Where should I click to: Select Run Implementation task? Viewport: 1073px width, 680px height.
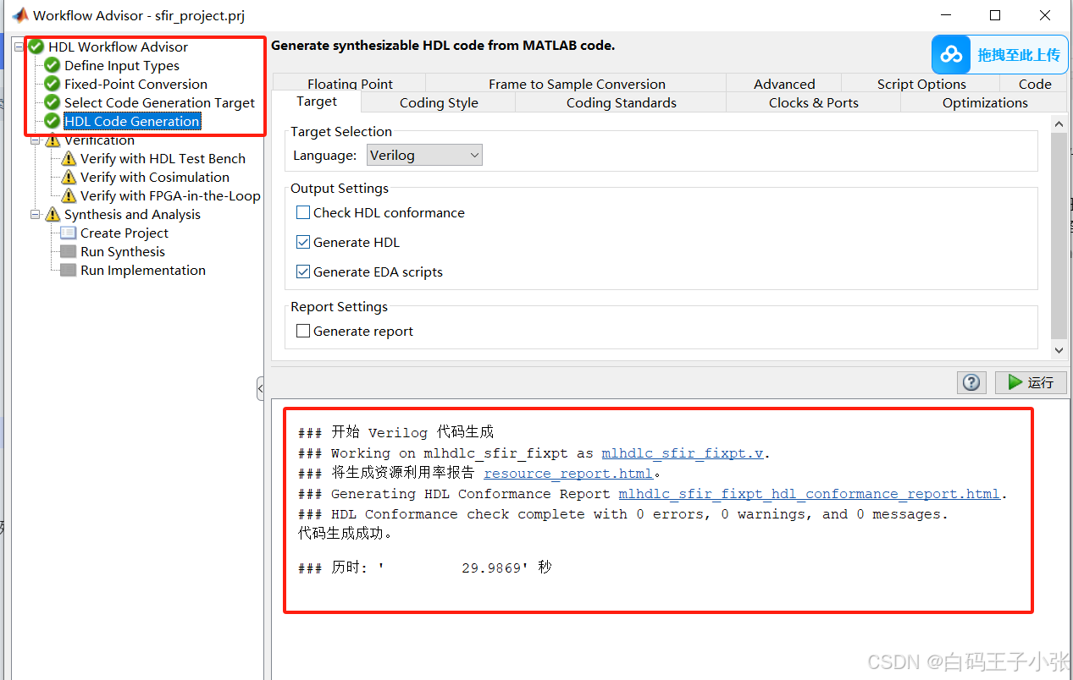pyautogui.click(x=143, y=270)
